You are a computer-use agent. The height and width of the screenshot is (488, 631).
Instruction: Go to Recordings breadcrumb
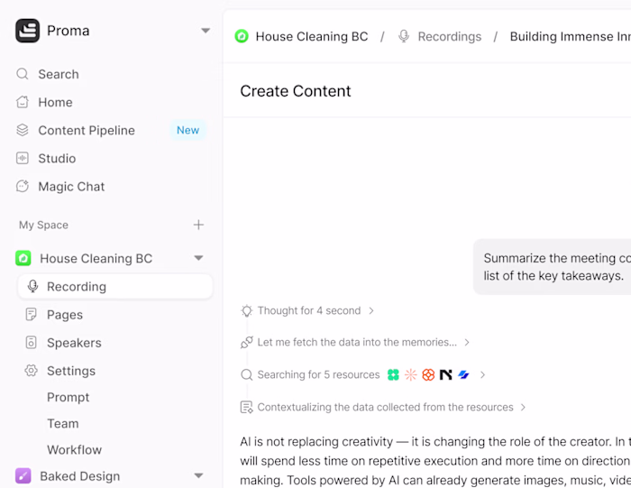(450, 37)
